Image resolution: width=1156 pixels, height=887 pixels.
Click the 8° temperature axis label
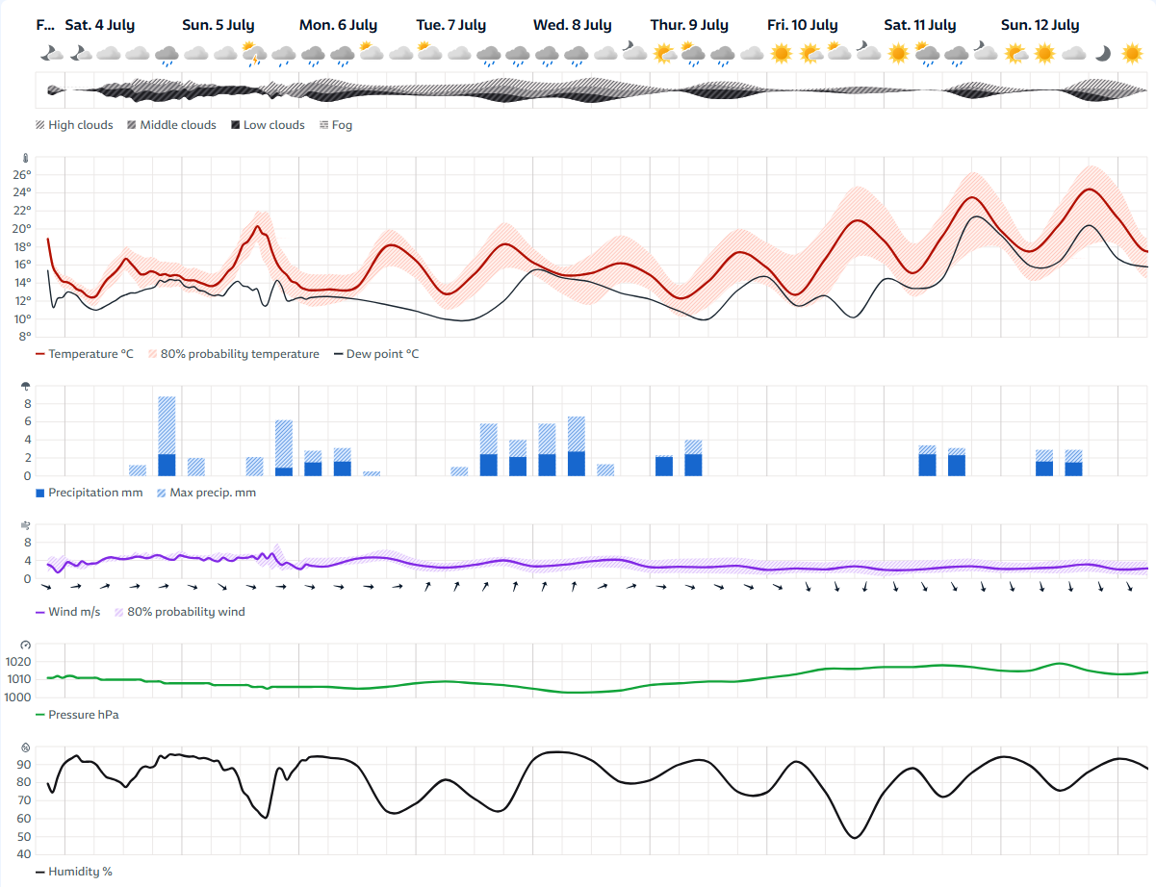pos(25,336)
